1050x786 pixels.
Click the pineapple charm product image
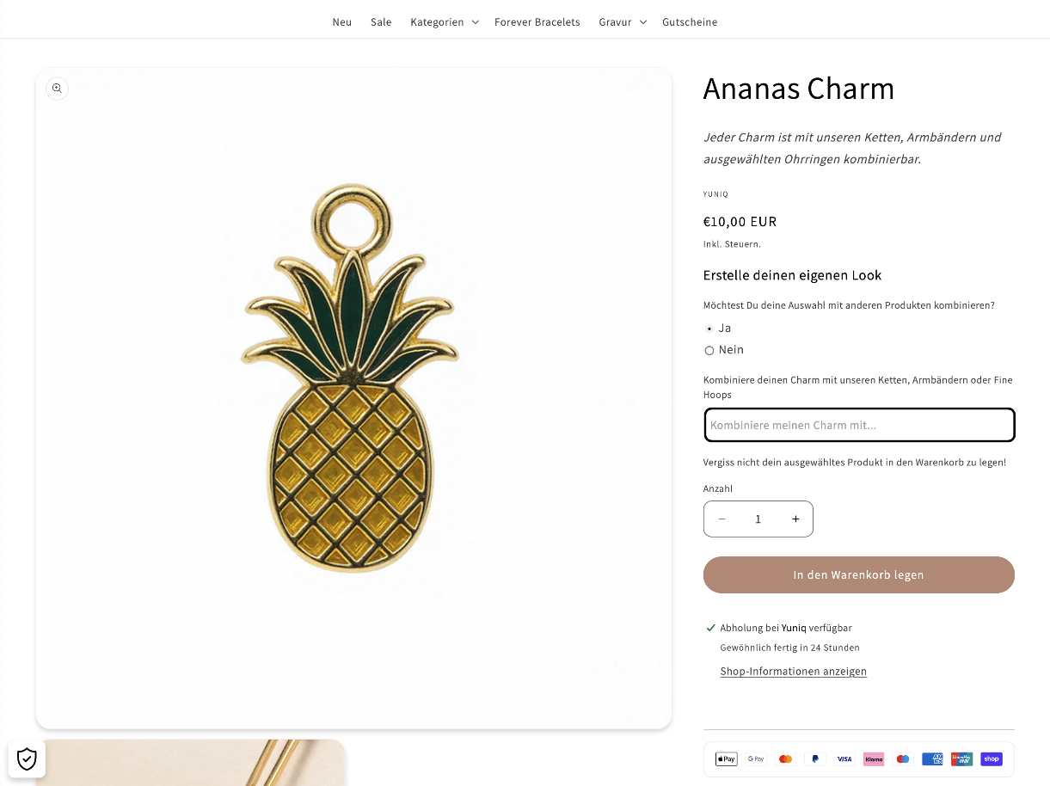coord(353,378)
